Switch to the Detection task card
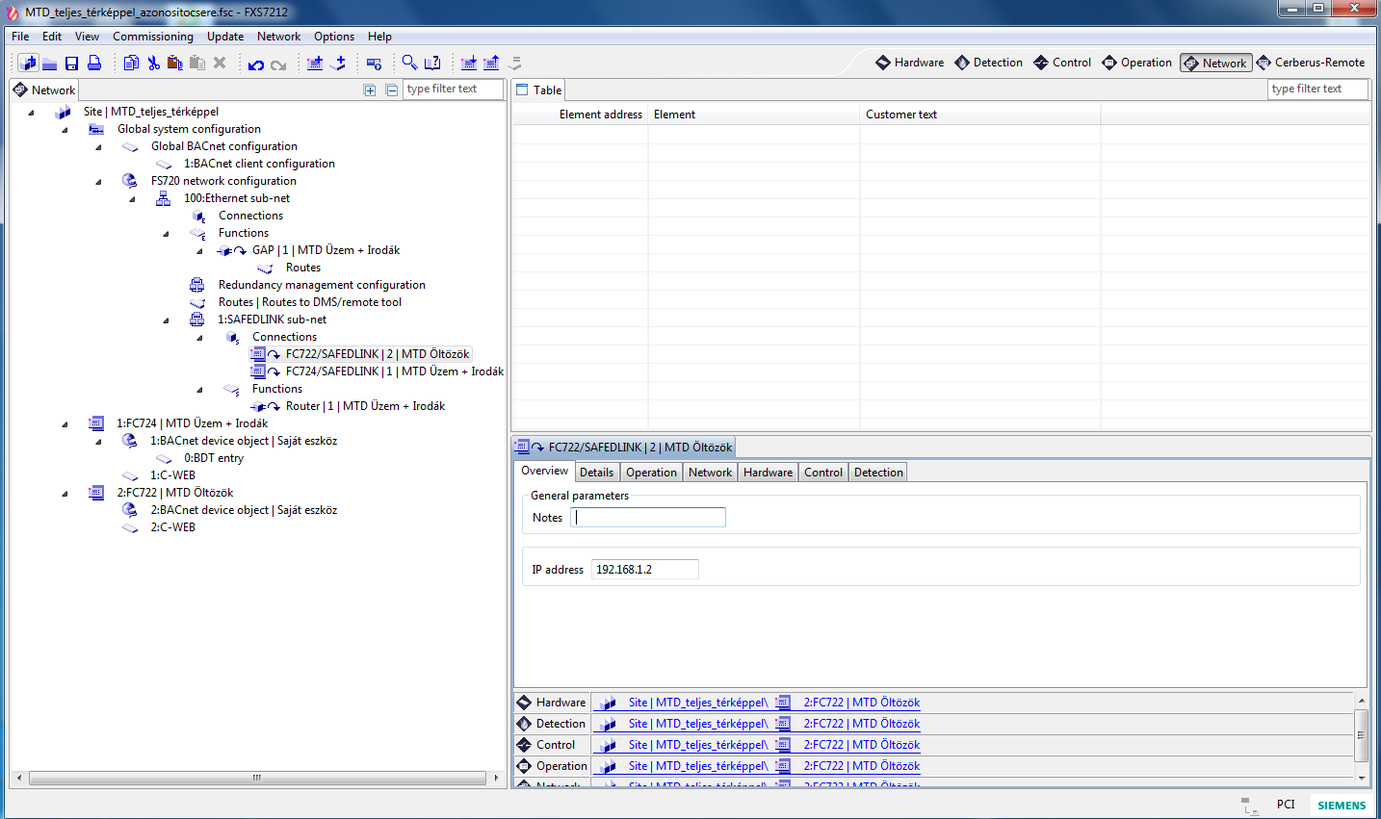 (x=988, y=63)
